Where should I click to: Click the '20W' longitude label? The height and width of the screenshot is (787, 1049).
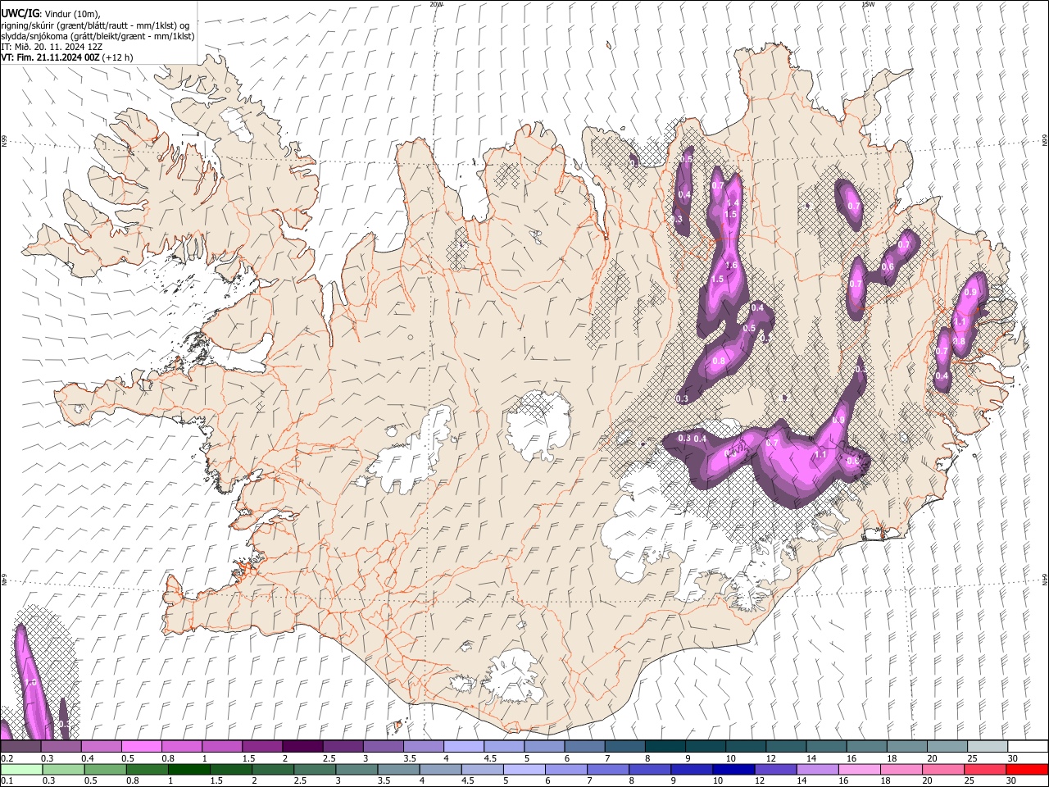(x=436, y=4)
